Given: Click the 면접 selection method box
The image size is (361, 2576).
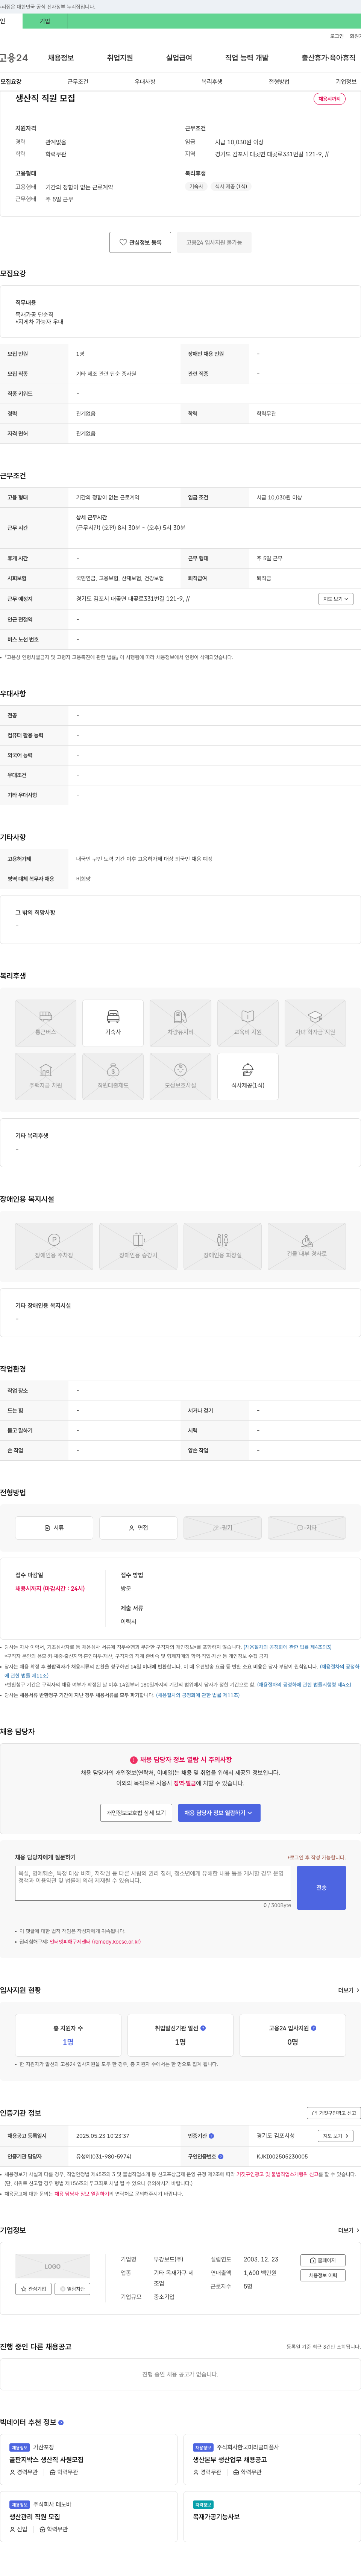Looking at the screenshot, I should point(138,1528).
